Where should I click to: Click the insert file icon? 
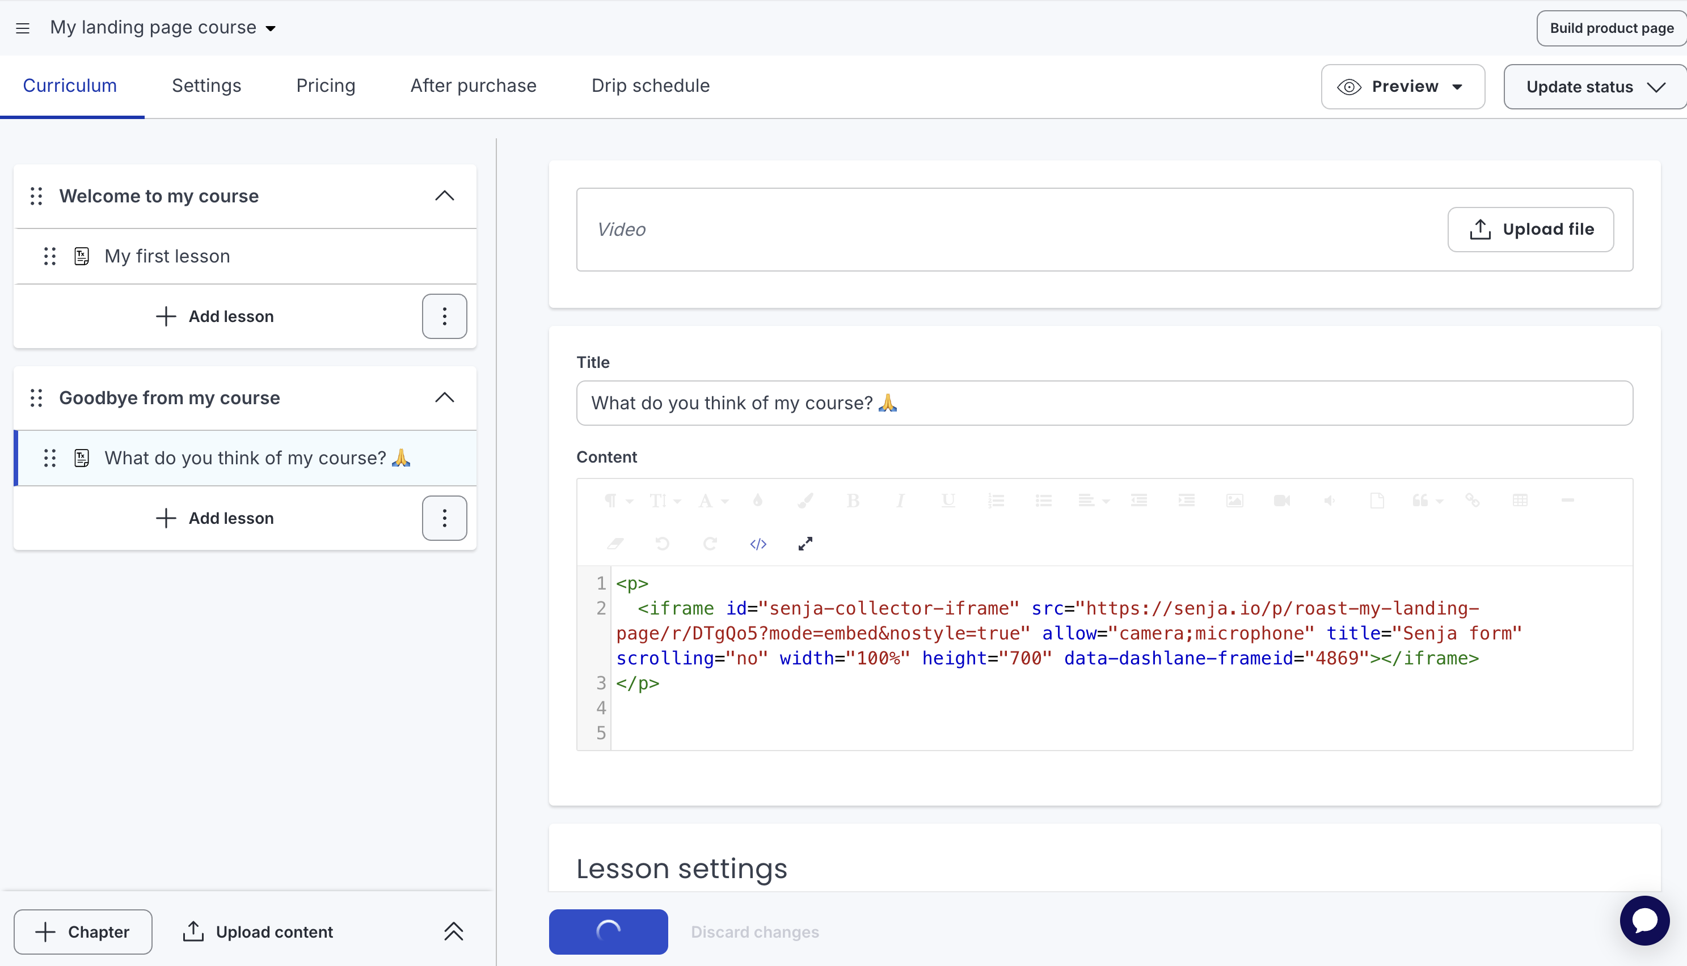[x=1377, y=501]
